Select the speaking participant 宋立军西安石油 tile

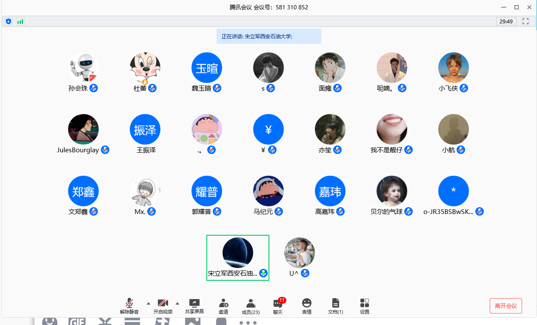pyautogui.click(x=237, y=257)
